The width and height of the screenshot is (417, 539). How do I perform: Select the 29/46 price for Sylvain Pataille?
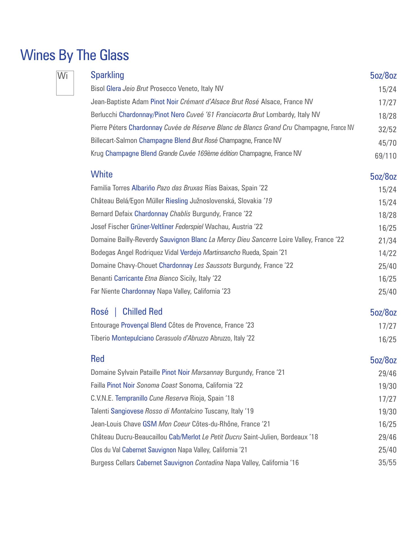(x=387, y=373)
